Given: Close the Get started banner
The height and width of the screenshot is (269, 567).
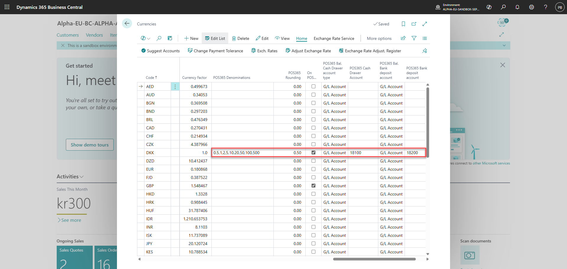Looking at the screenshot, I should click(503, 65).
